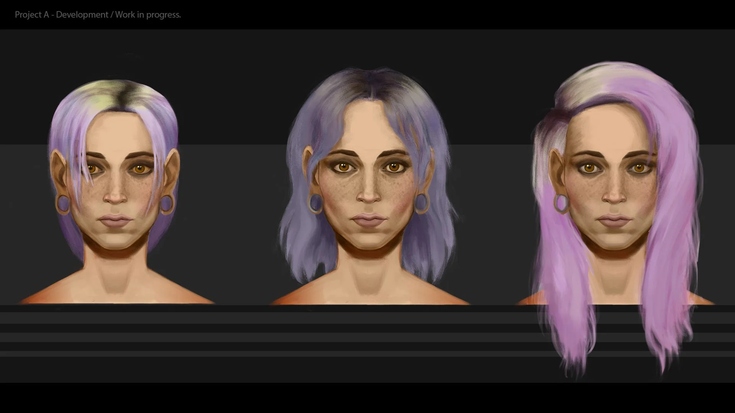Screen dimensions: 735x413
Task: Click the right portrait's right-side eye
Action: click(639, 168)
